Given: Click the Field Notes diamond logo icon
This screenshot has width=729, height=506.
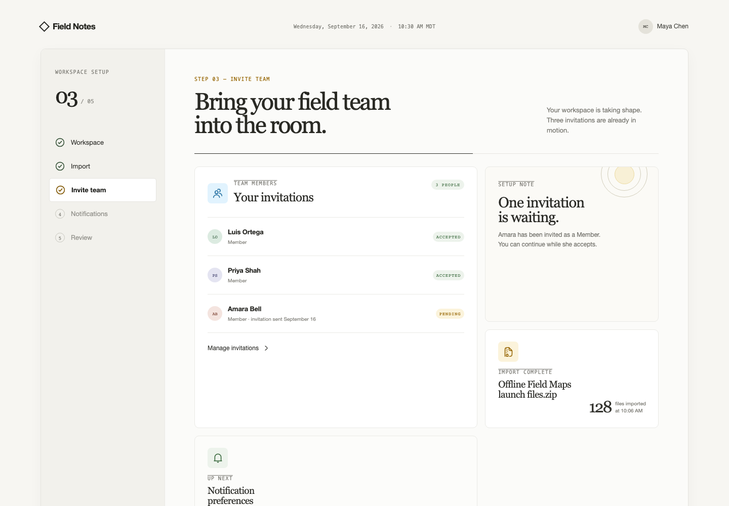Looking at the screenshot, I should click(44, 26).
